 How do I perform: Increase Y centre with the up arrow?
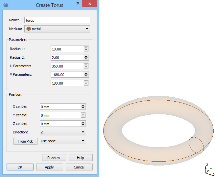[x=83, y=114]
